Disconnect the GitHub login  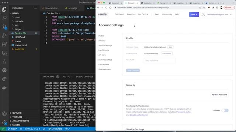[167, 54]
